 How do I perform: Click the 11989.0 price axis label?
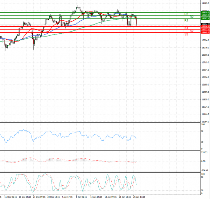click(205, 92)
